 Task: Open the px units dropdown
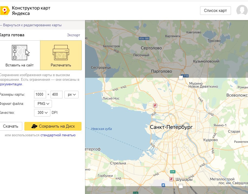71,95
